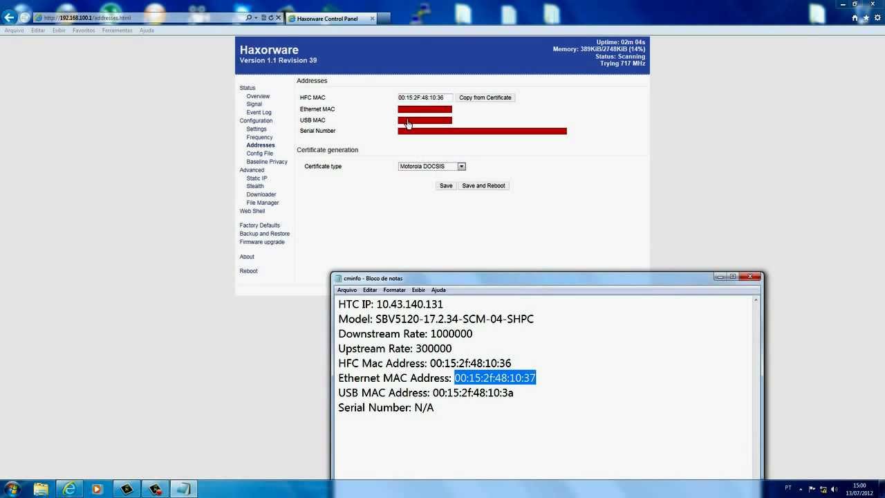This screenshot has width=885, height=498.
Task: Open the Signal page in sidebar
Action: pos(254,104)
